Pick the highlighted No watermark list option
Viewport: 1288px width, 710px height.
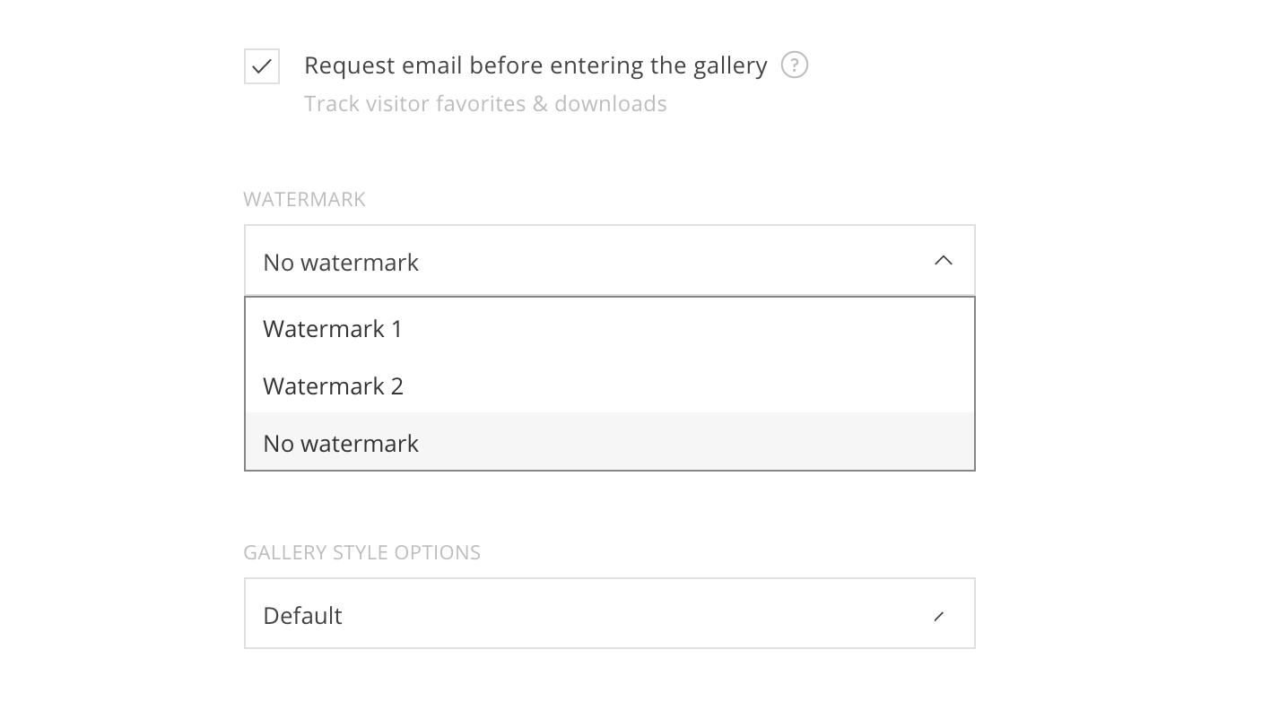pyautogui.click(x=341, y=444)
